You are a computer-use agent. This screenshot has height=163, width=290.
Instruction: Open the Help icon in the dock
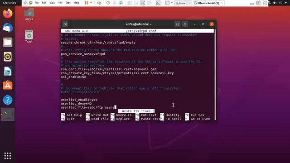pos(8,100)
